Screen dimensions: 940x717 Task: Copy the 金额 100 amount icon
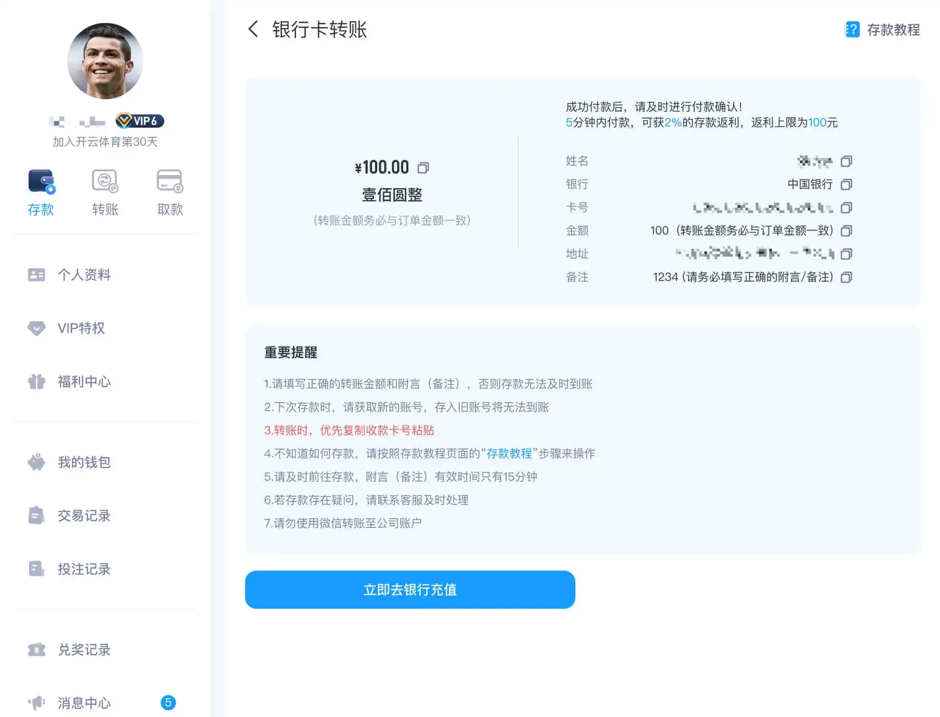pyautogui.click(x=846, y=231)
